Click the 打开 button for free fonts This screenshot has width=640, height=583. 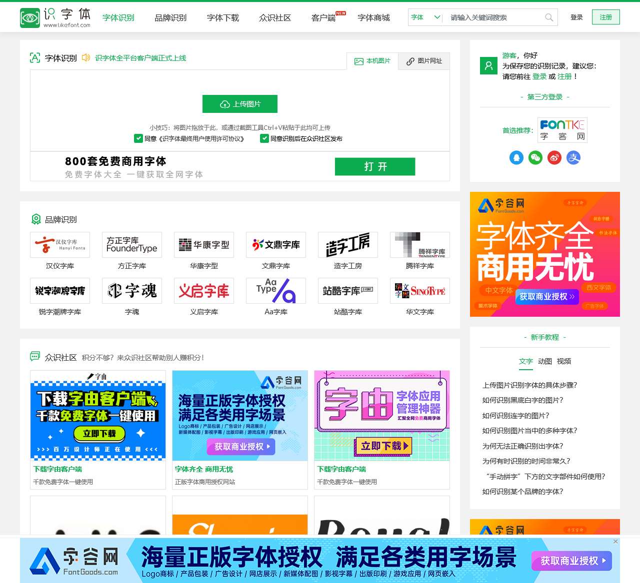(375, 166)
